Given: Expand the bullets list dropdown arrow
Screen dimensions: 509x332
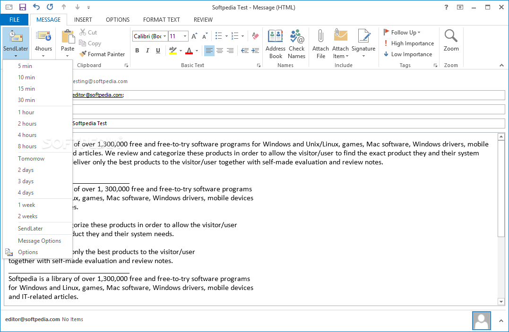Looking at the screenshot, I should [226, 36].
